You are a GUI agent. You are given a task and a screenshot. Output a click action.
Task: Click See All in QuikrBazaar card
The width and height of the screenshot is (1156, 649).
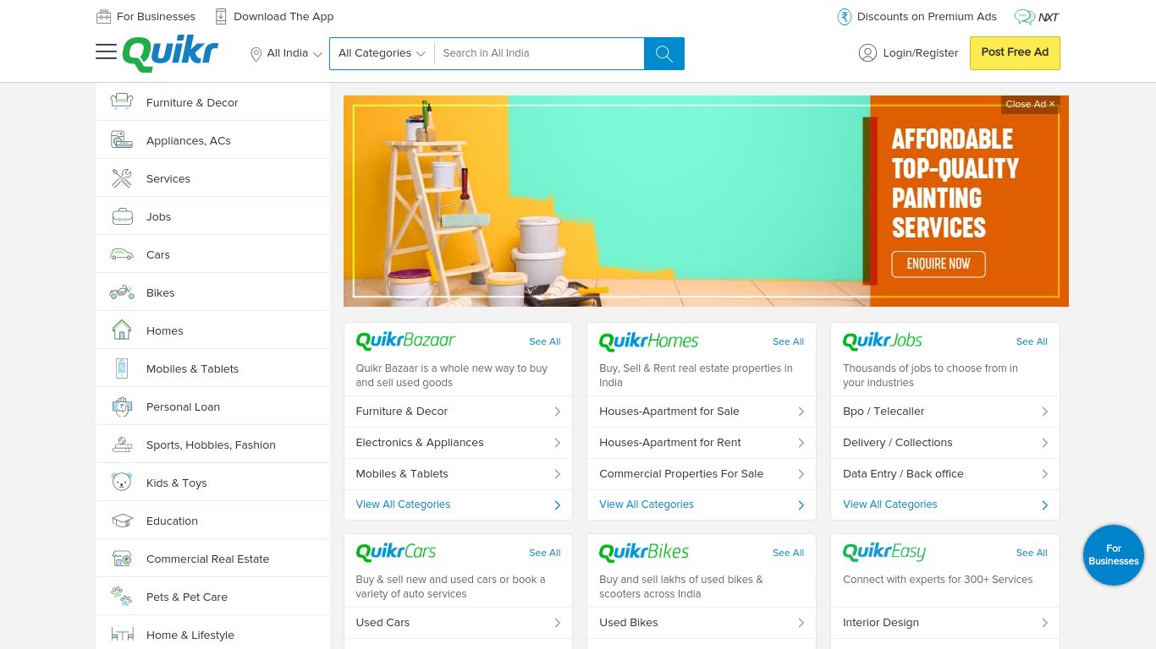545,341
